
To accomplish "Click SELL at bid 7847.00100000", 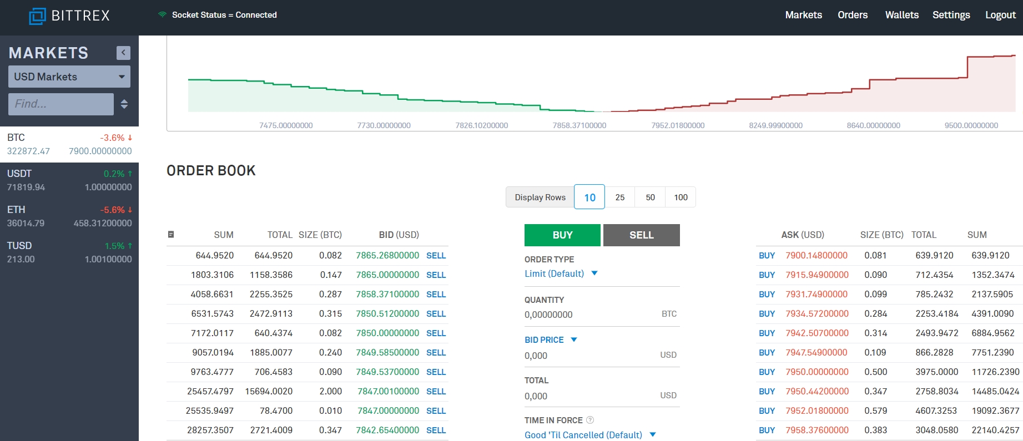I will coord(436,392).
